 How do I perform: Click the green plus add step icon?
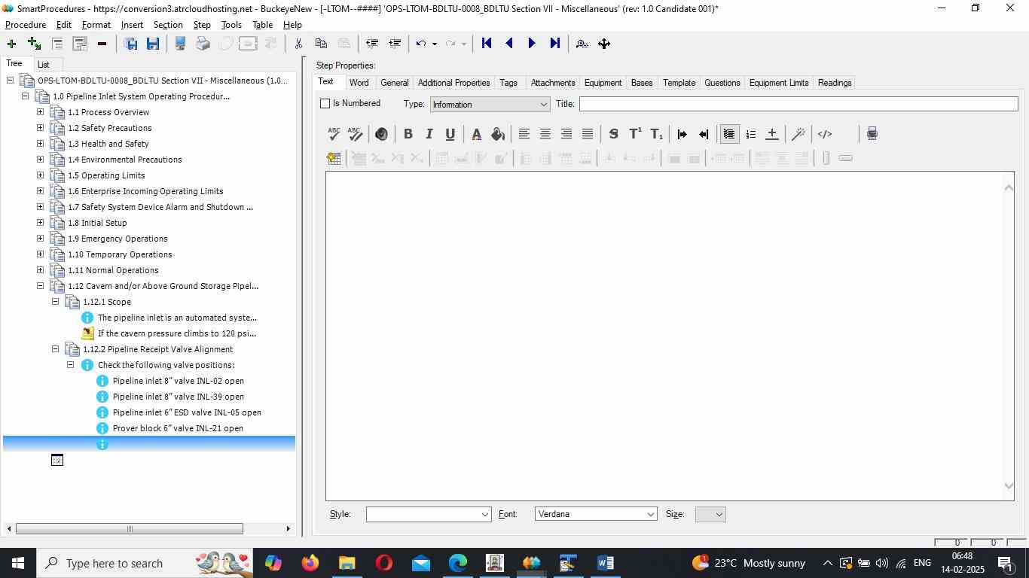[x=11, y=44]
